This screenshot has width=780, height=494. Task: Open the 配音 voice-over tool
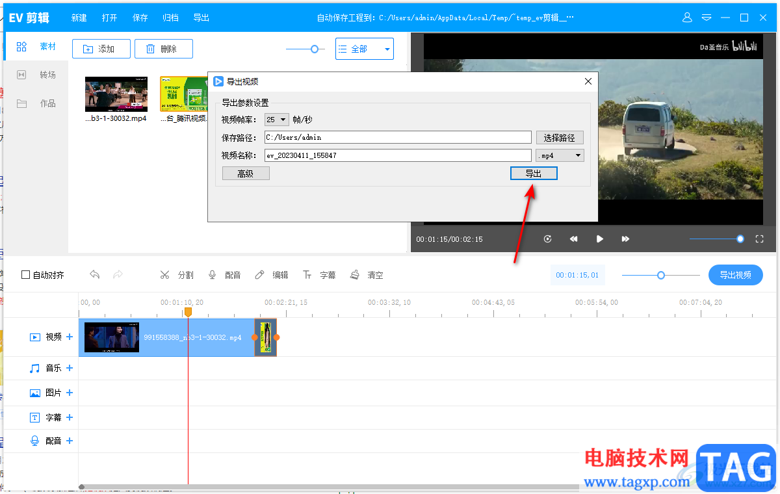224,275
